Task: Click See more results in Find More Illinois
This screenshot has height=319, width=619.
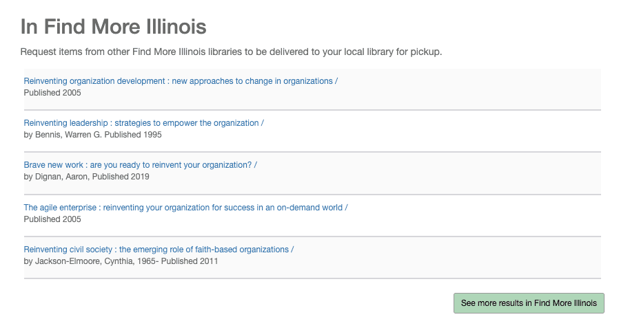Action: [x=529, y=303]
